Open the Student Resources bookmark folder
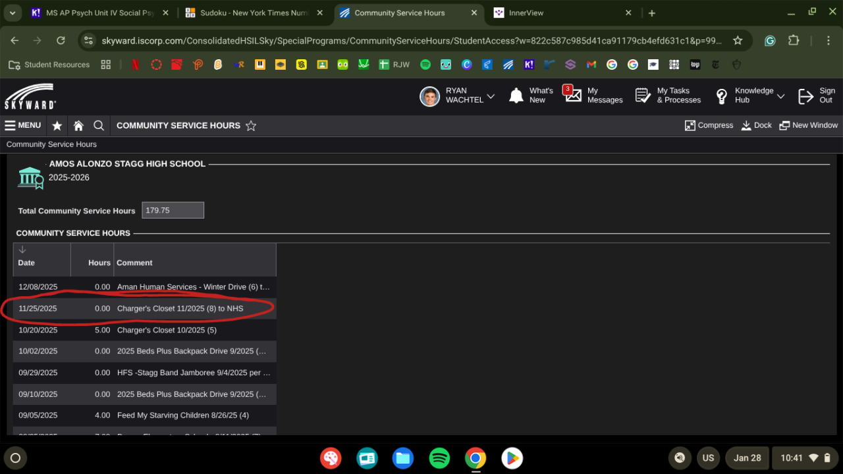 [x=49, y=65]
